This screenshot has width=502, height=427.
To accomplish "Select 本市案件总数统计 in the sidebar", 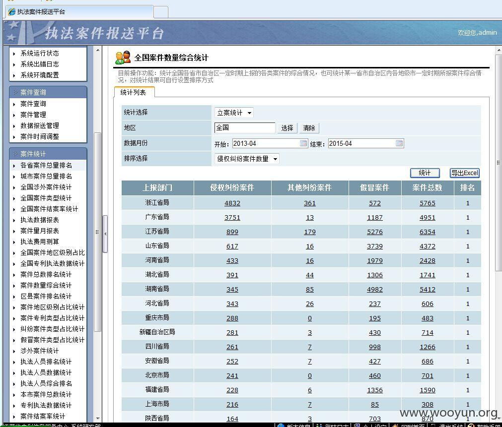I will 46,394.
